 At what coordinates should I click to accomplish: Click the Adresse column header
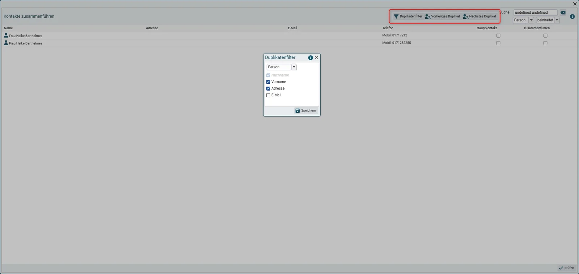pyautogui.click(x=152, y=28)
